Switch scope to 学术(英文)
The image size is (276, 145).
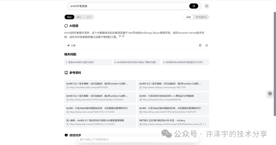[x=201, y=17]
